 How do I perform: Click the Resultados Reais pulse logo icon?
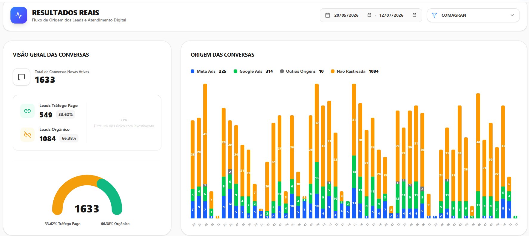point(19,15)
